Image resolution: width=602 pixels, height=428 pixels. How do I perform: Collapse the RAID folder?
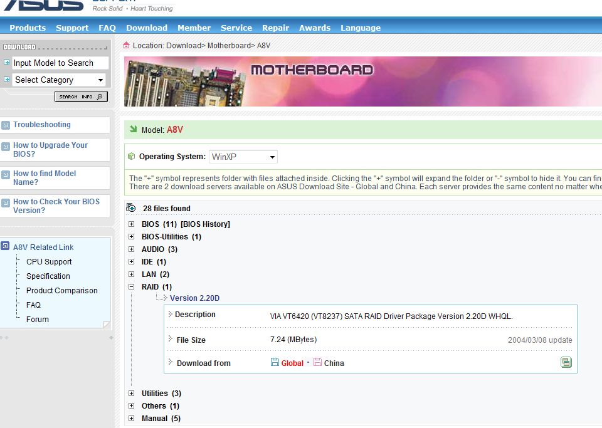(131, 287)
